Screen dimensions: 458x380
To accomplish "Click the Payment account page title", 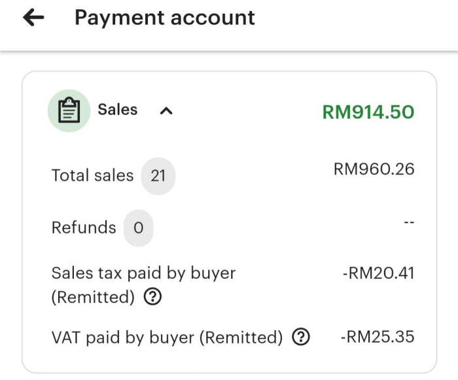I will tap(164, 18).
